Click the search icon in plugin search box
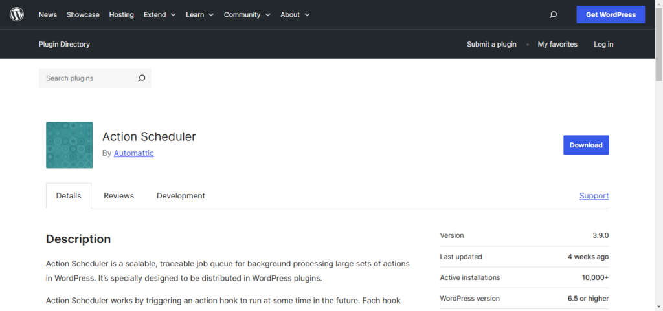This screenshot has height=311, width=663. (142, 78)
